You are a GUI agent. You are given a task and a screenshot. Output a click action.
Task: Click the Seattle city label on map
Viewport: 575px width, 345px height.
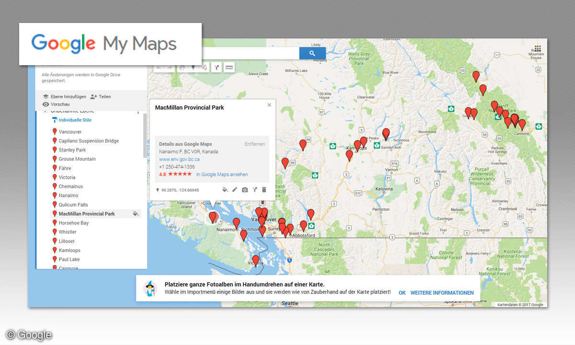290,303
